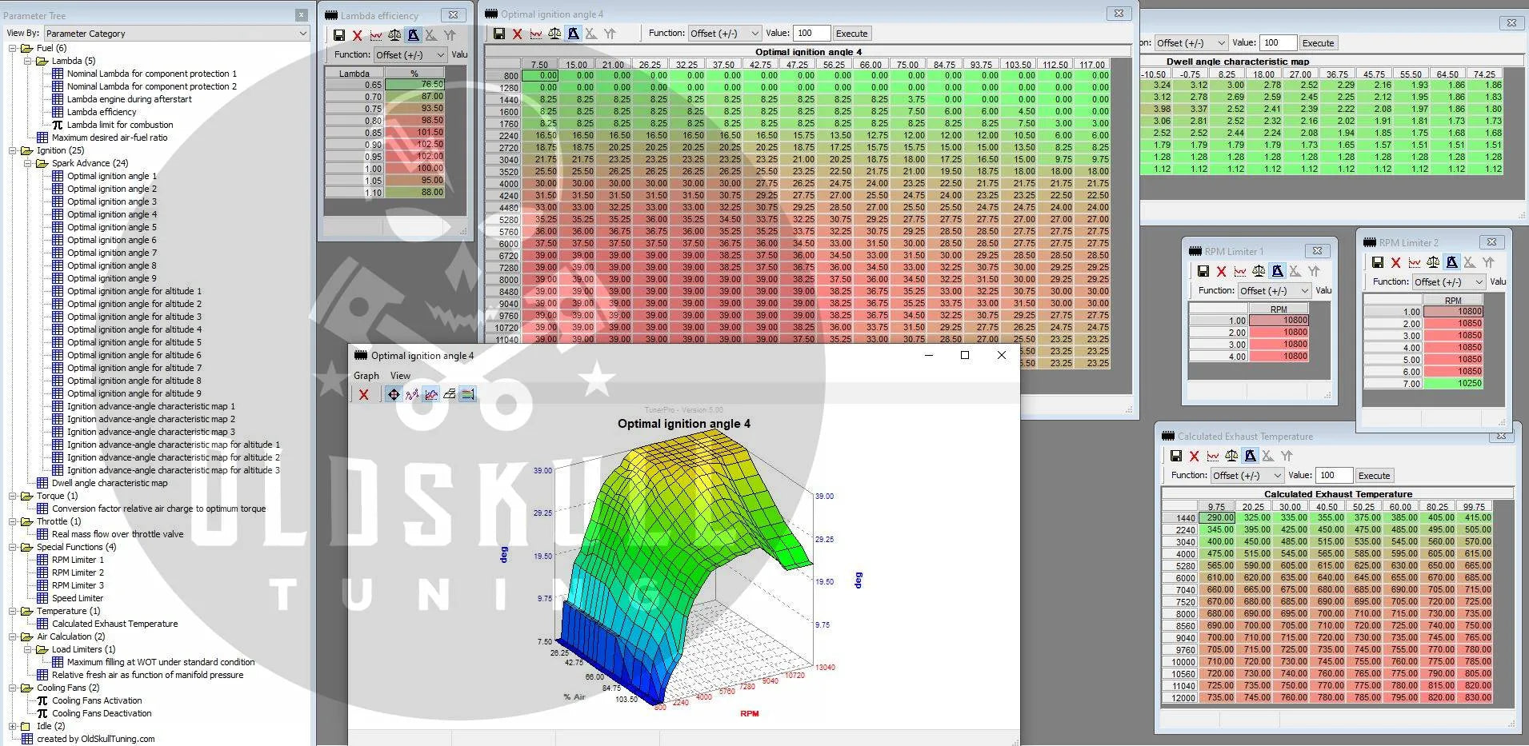Image resolution: width=1529 pixels, height=746 pixels.
Task: Click the save icon in Lambda efficiency window
Action: tap(339, 35)
